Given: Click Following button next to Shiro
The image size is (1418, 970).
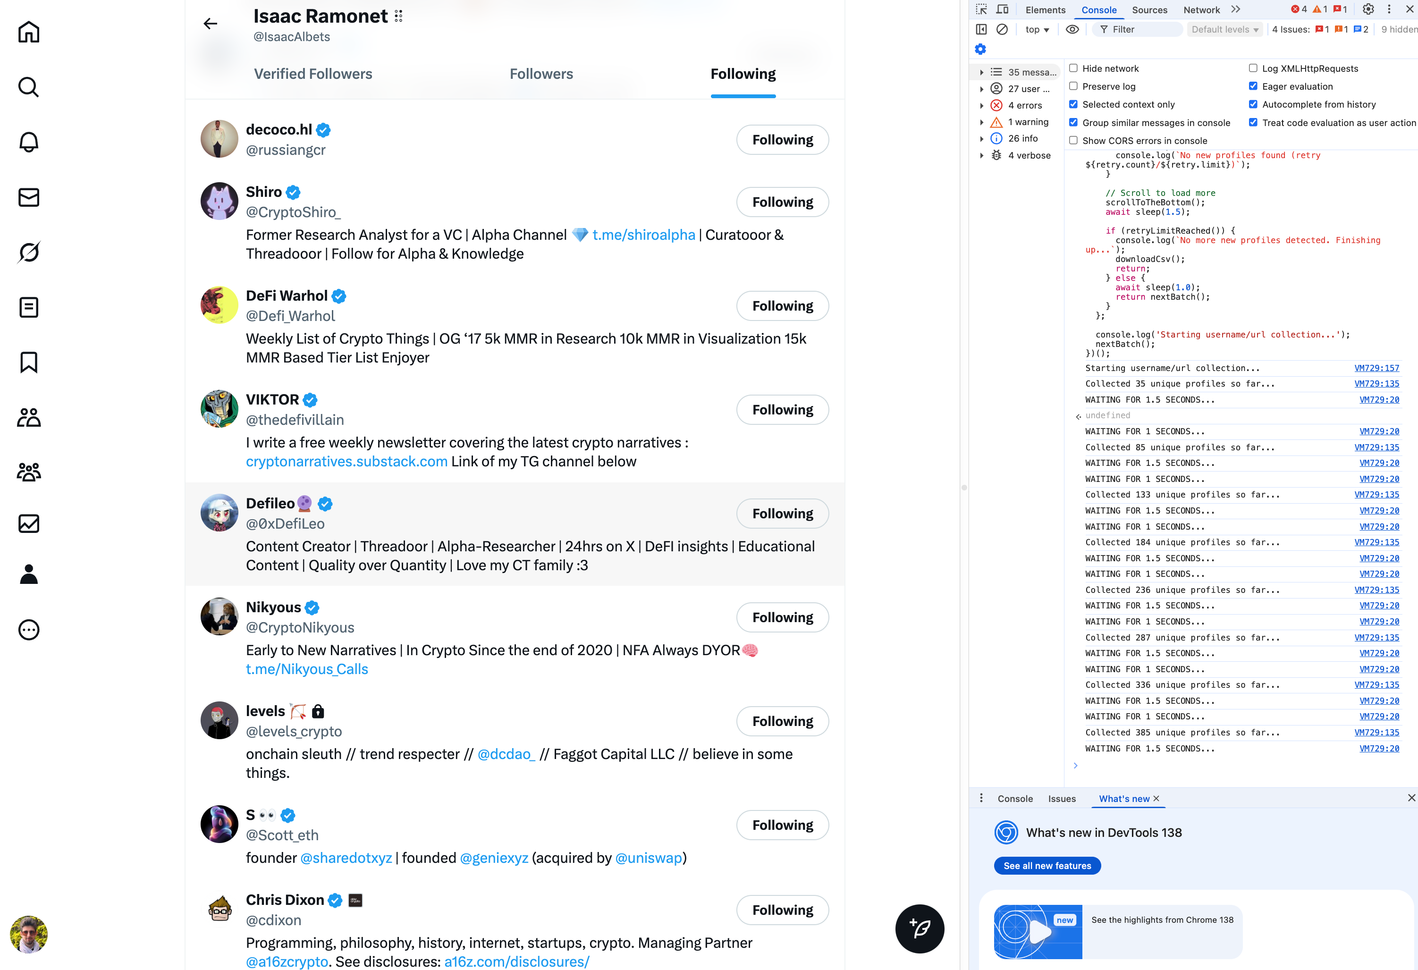Looking at the screenshot, I should (x=782, y=202).
